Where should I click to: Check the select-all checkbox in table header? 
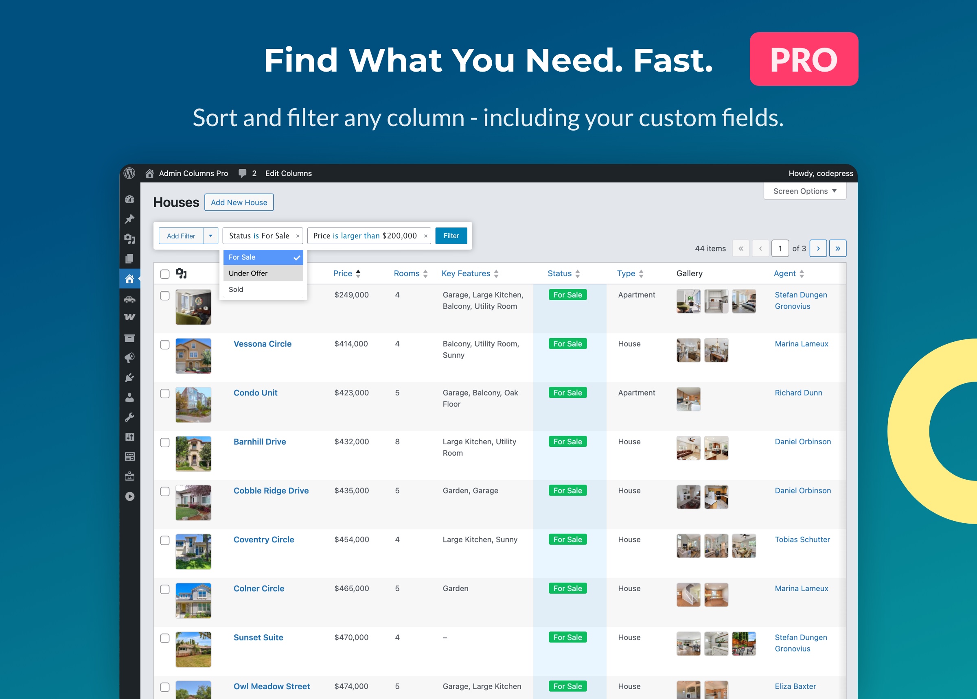[x=164, y=273]
